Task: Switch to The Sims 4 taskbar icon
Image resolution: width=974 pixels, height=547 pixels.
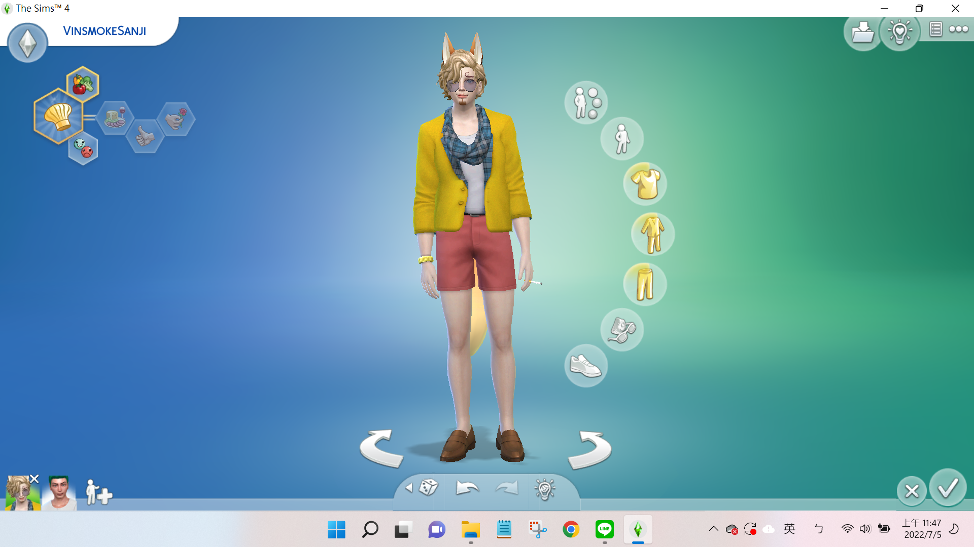Action: coord(638,529)
